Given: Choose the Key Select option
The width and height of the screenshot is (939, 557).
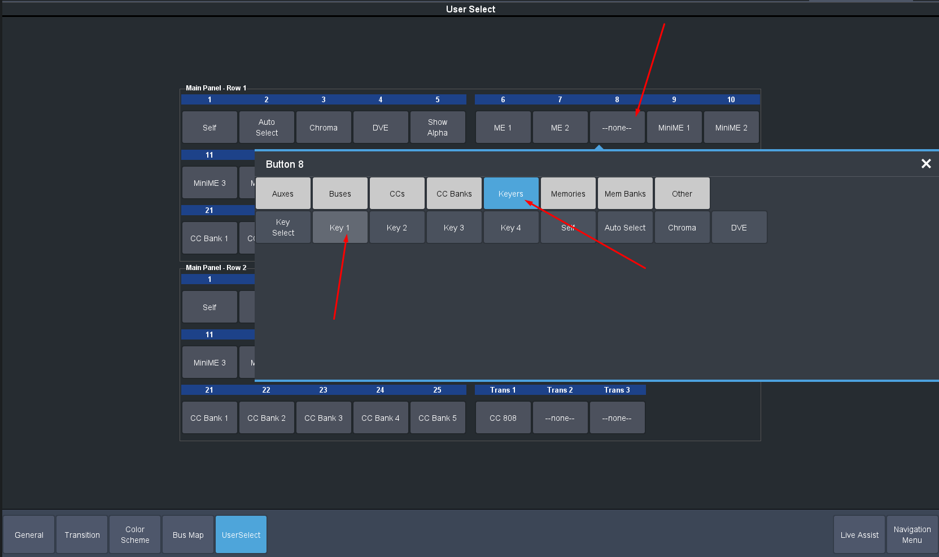Looking at the screenshot, I should point(283,228).
